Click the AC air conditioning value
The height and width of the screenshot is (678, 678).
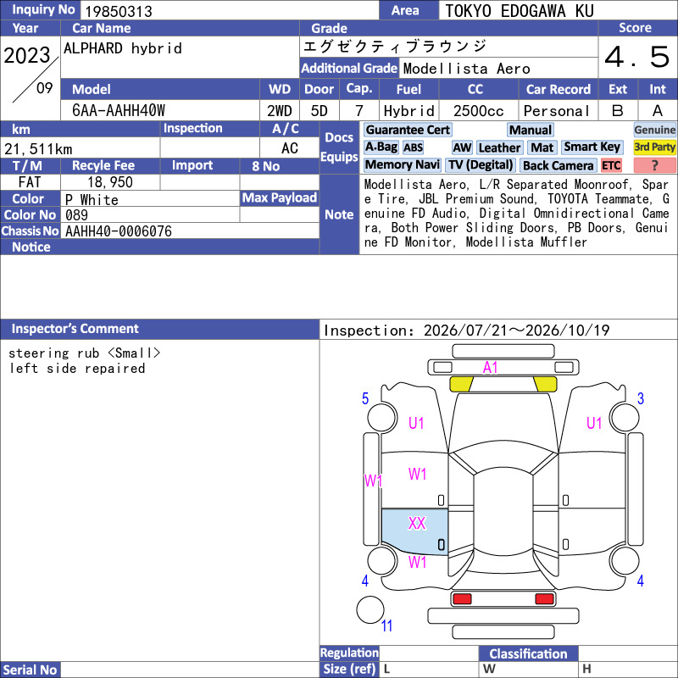(289, 148)
